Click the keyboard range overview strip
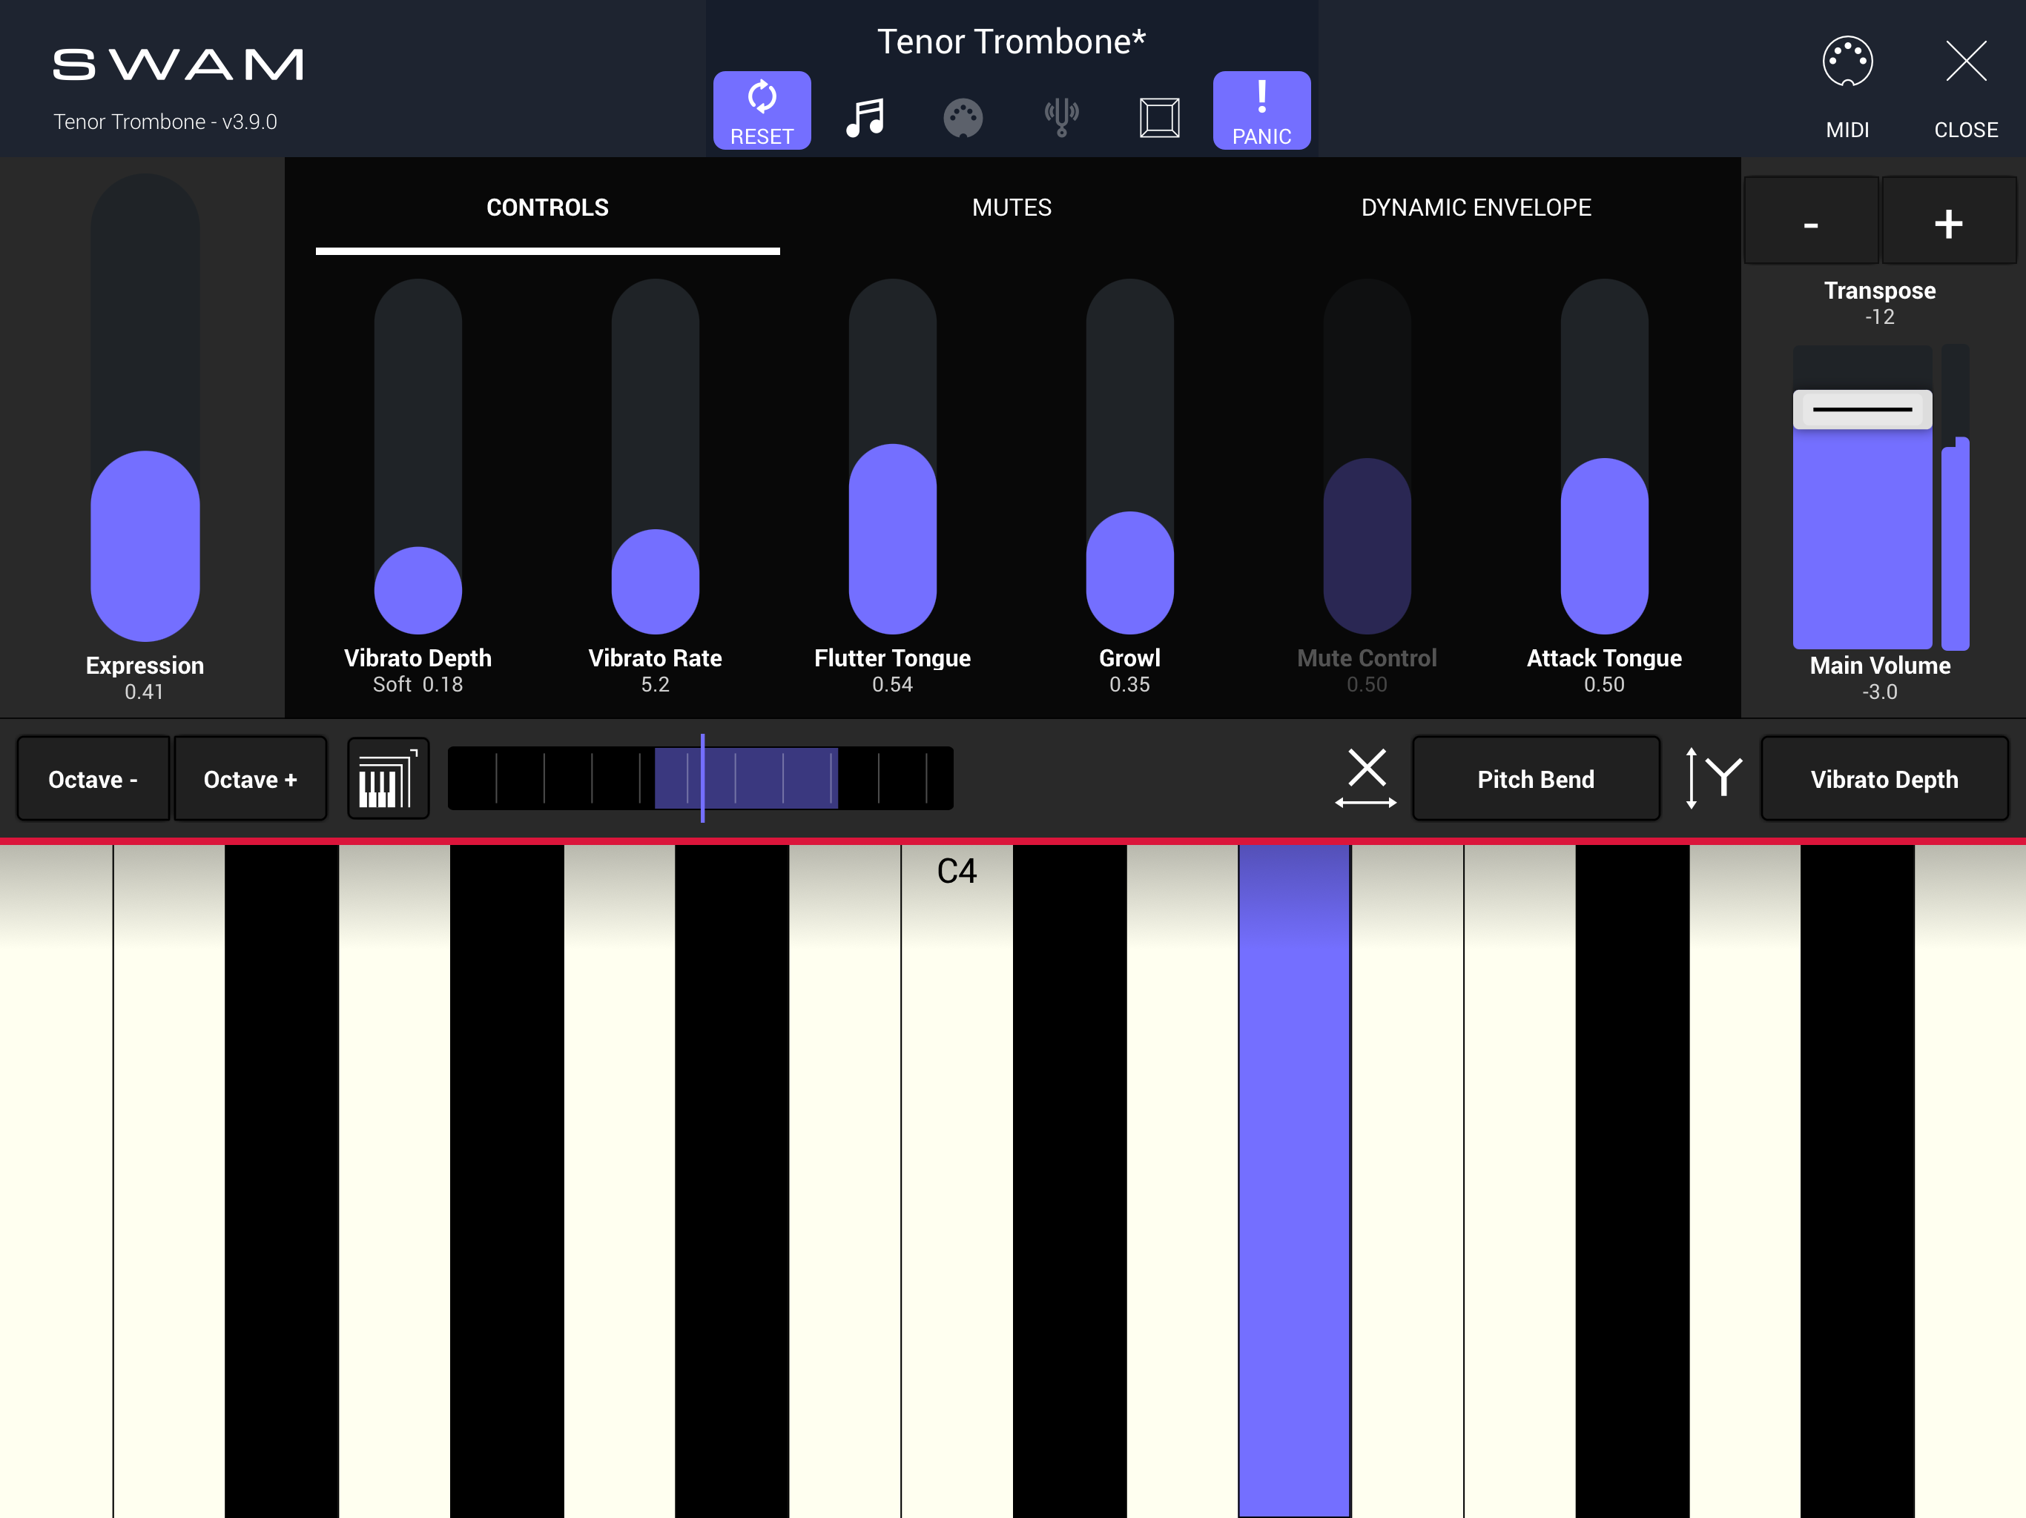This screenshot has height=1518, width=2026. (701, 778)
